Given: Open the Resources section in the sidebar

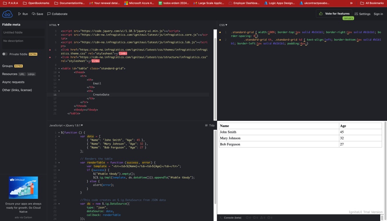Looking at the screenshot, I should pyautogui.click(x=9, y=74).
